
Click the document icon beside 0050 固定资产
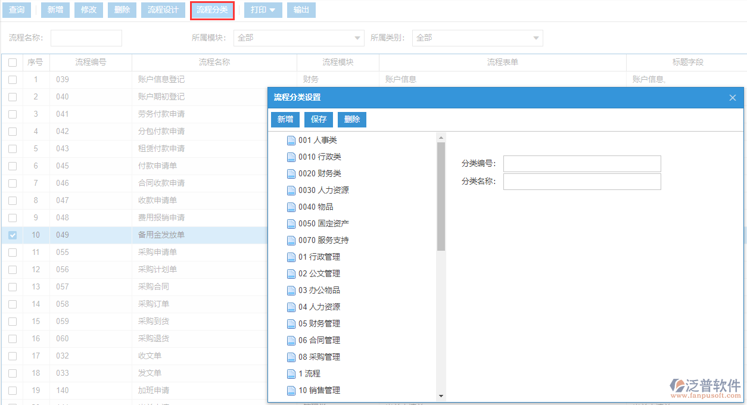(291, 224)
